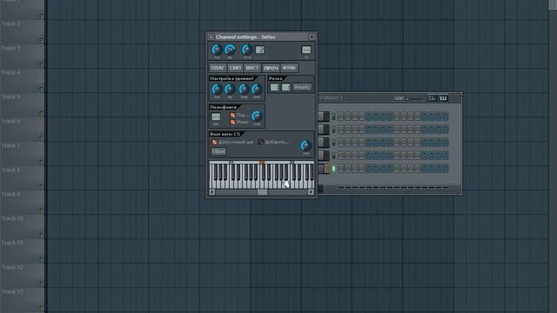The width and height of the screenshot is (557, 313).
Task: Click the lit indicator on fifth channel row
Action: pyautogui.click(x=333, y=169)
